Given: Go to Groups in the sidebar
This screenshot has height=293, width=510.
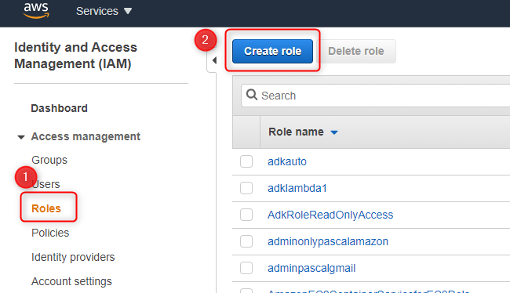Looking at the screenshot, I should [x=49, y=160].
